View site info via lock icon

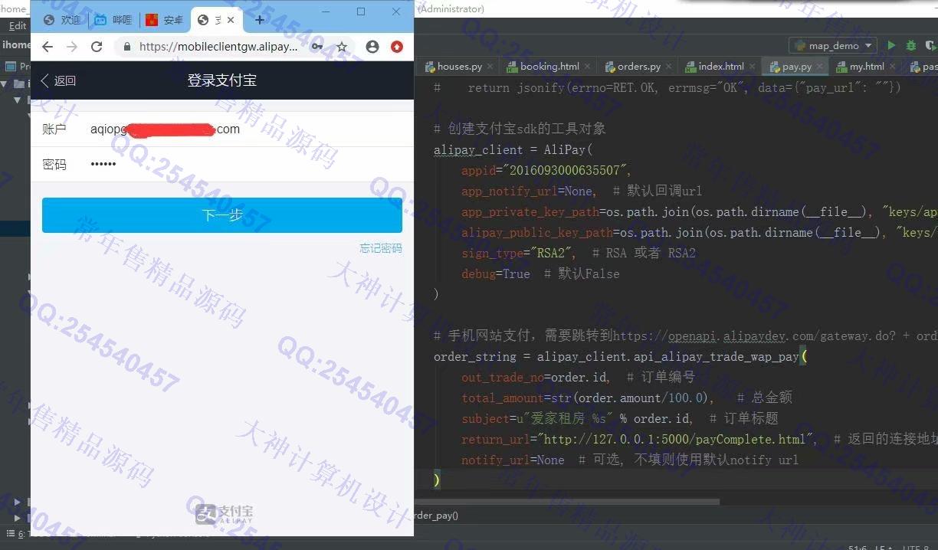pos(126,47)
